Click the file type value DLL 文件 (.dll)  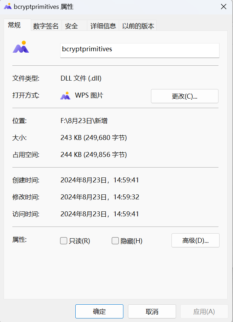pyautogui.click(x=81, y=78)
